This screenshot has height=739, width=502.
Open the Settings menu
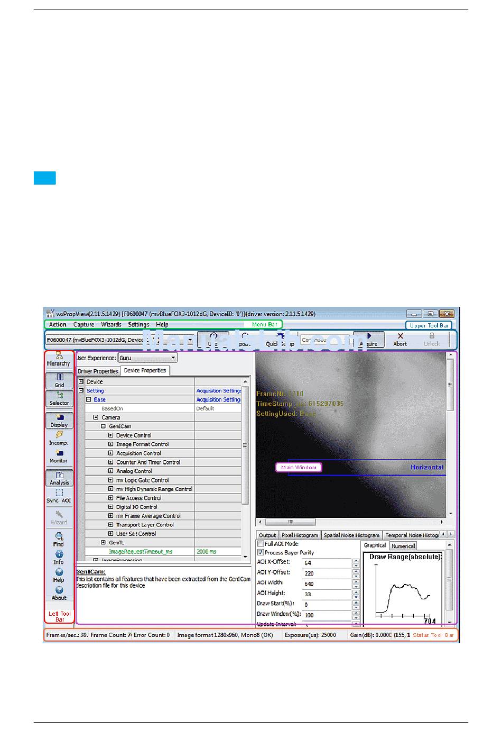click(138, 325)
